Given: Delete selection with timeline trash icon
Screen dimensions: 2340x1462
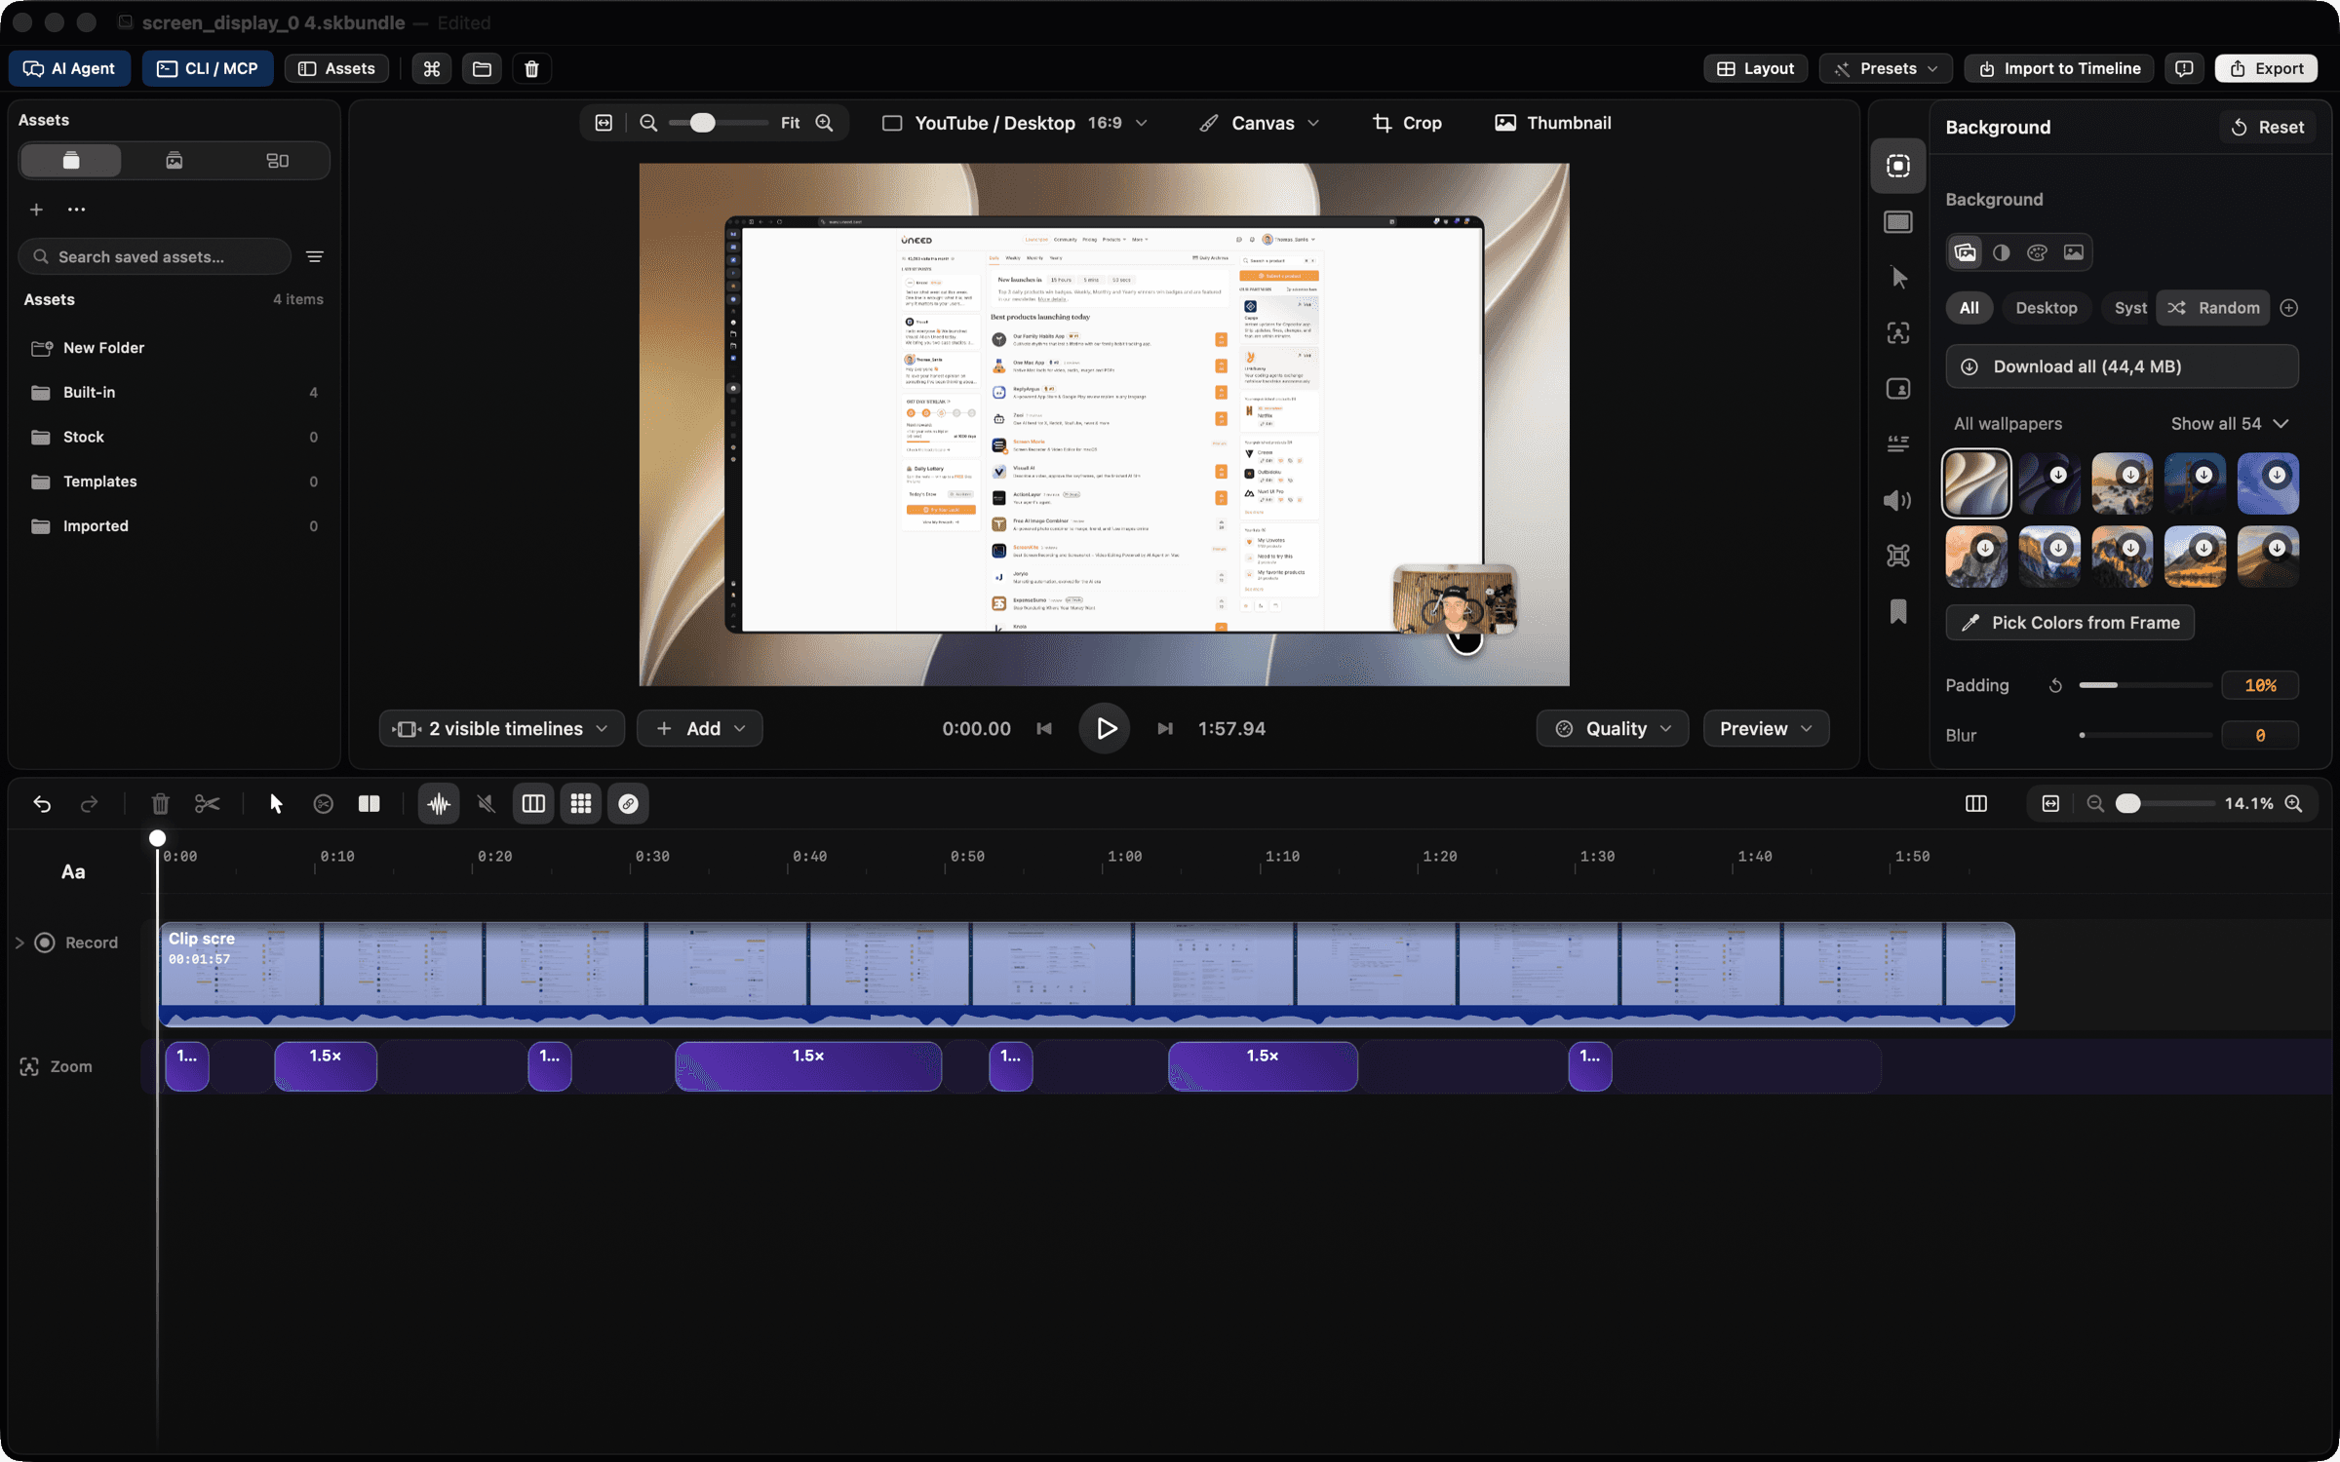Looking at the screenshot, I should 160,803.
